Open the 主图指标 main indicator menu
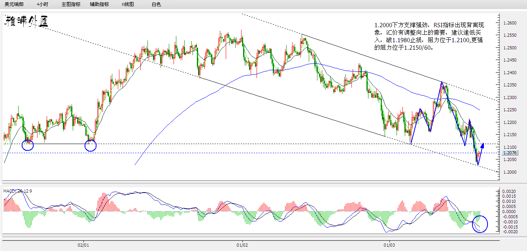 (71, 4)
